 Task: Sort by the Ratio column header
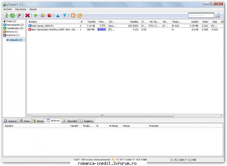pos(205,22)
